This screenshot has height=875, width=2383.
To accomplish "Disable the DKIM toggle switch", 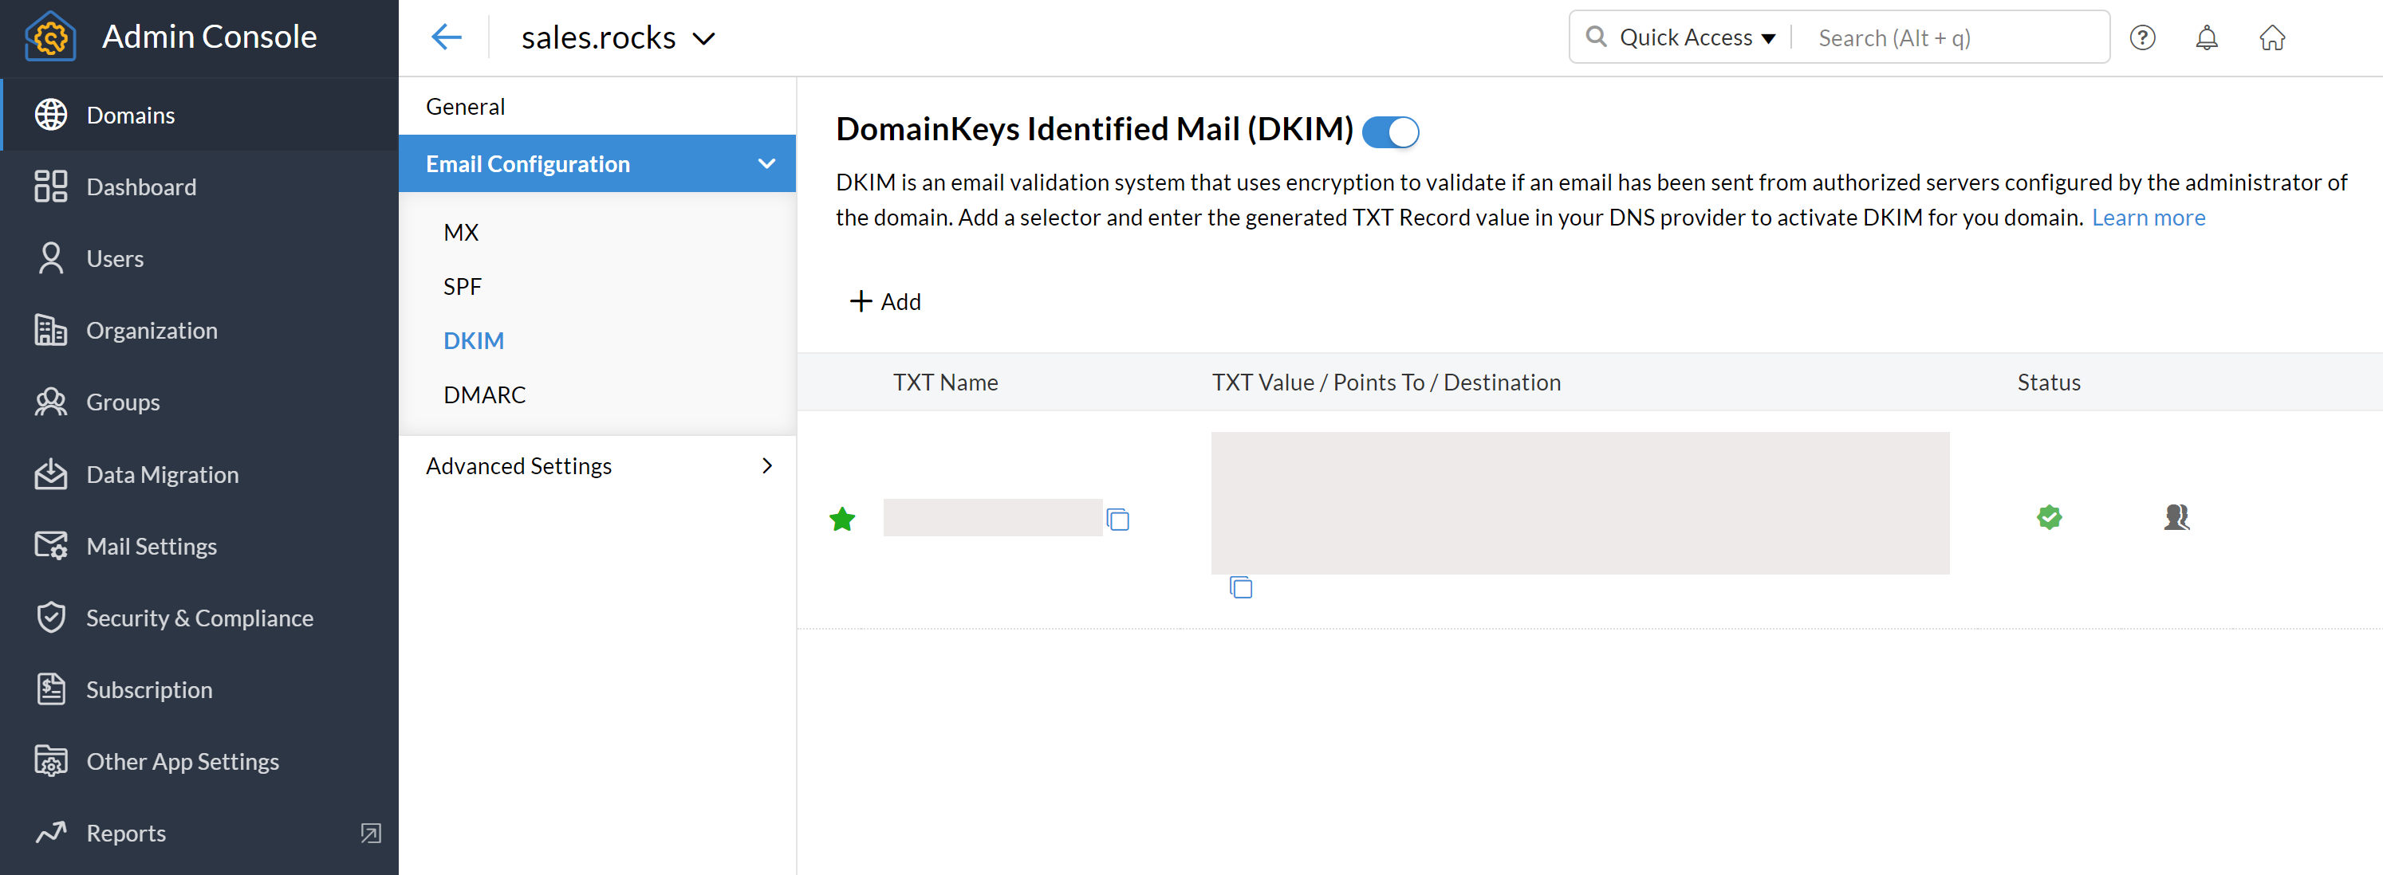I will click(1390, 132).
